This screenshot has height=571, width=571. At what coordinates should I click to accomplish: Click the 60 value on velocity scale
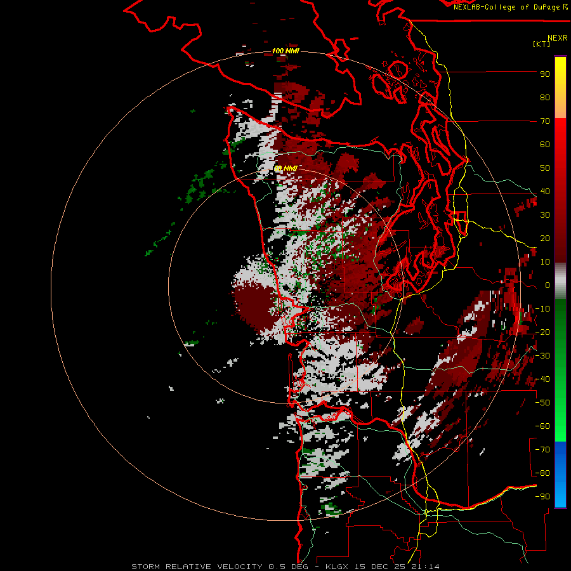click(545, 145)
